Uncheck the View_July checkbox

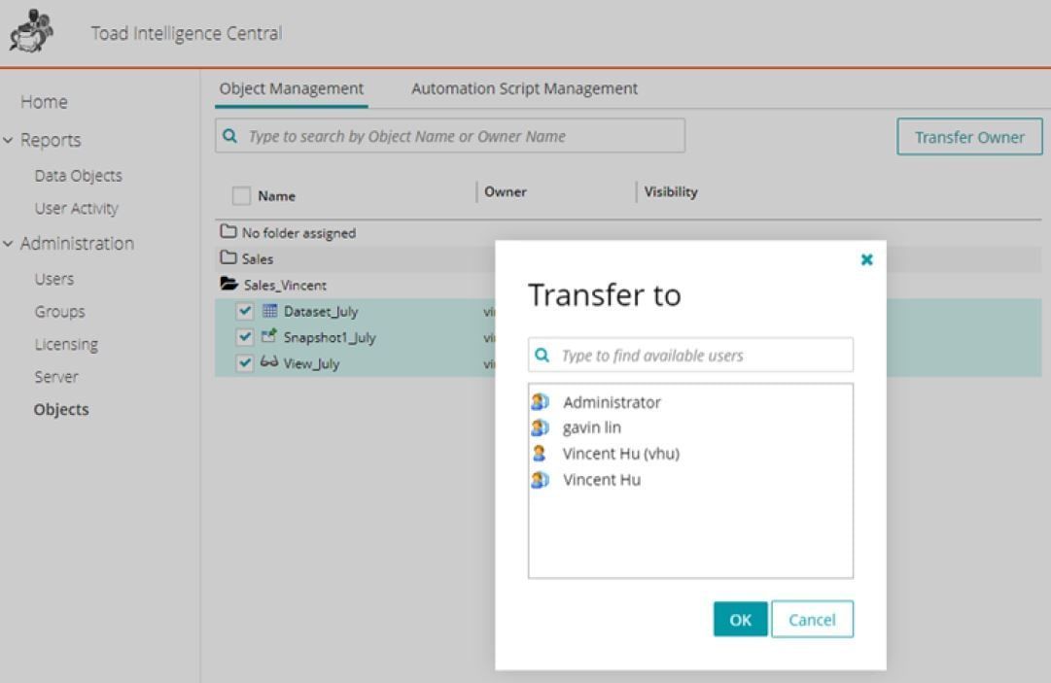pos(245,363)
